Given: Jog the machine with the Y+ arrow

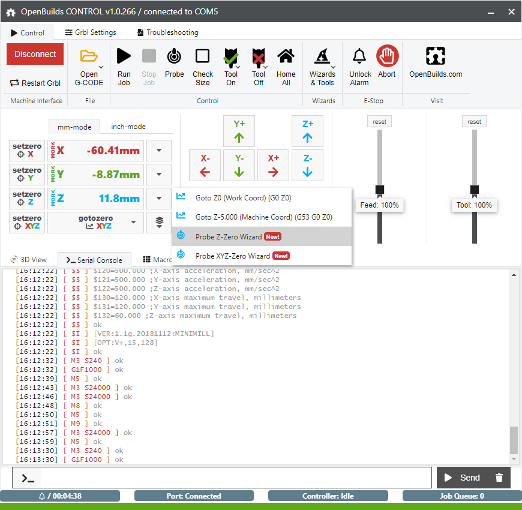Looking at the screenshot, I should click(239, 131).
